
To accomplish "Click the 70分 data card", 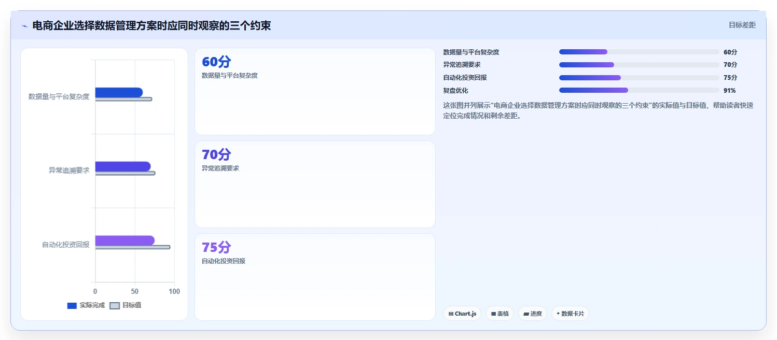I will click(x=315, y=184).
